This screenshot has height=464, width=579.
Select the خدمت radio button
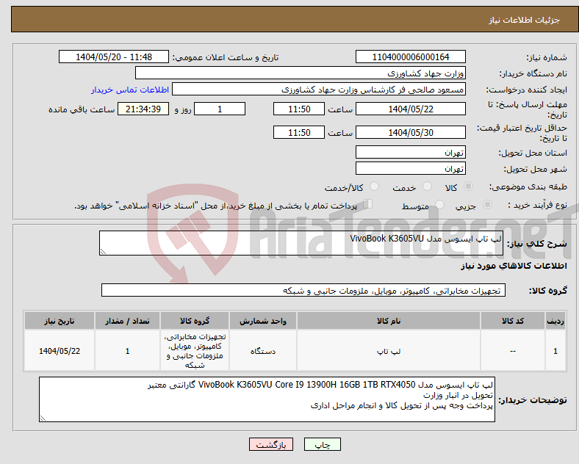pyautogui.click(x=427, y=186)
